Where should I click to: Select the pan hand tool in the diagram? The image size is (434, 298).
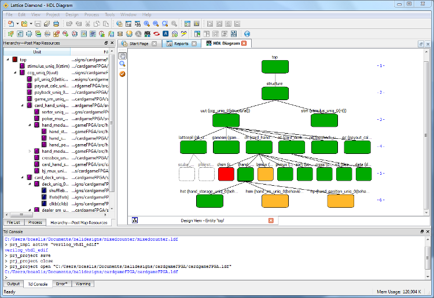[x=122, y=56]
